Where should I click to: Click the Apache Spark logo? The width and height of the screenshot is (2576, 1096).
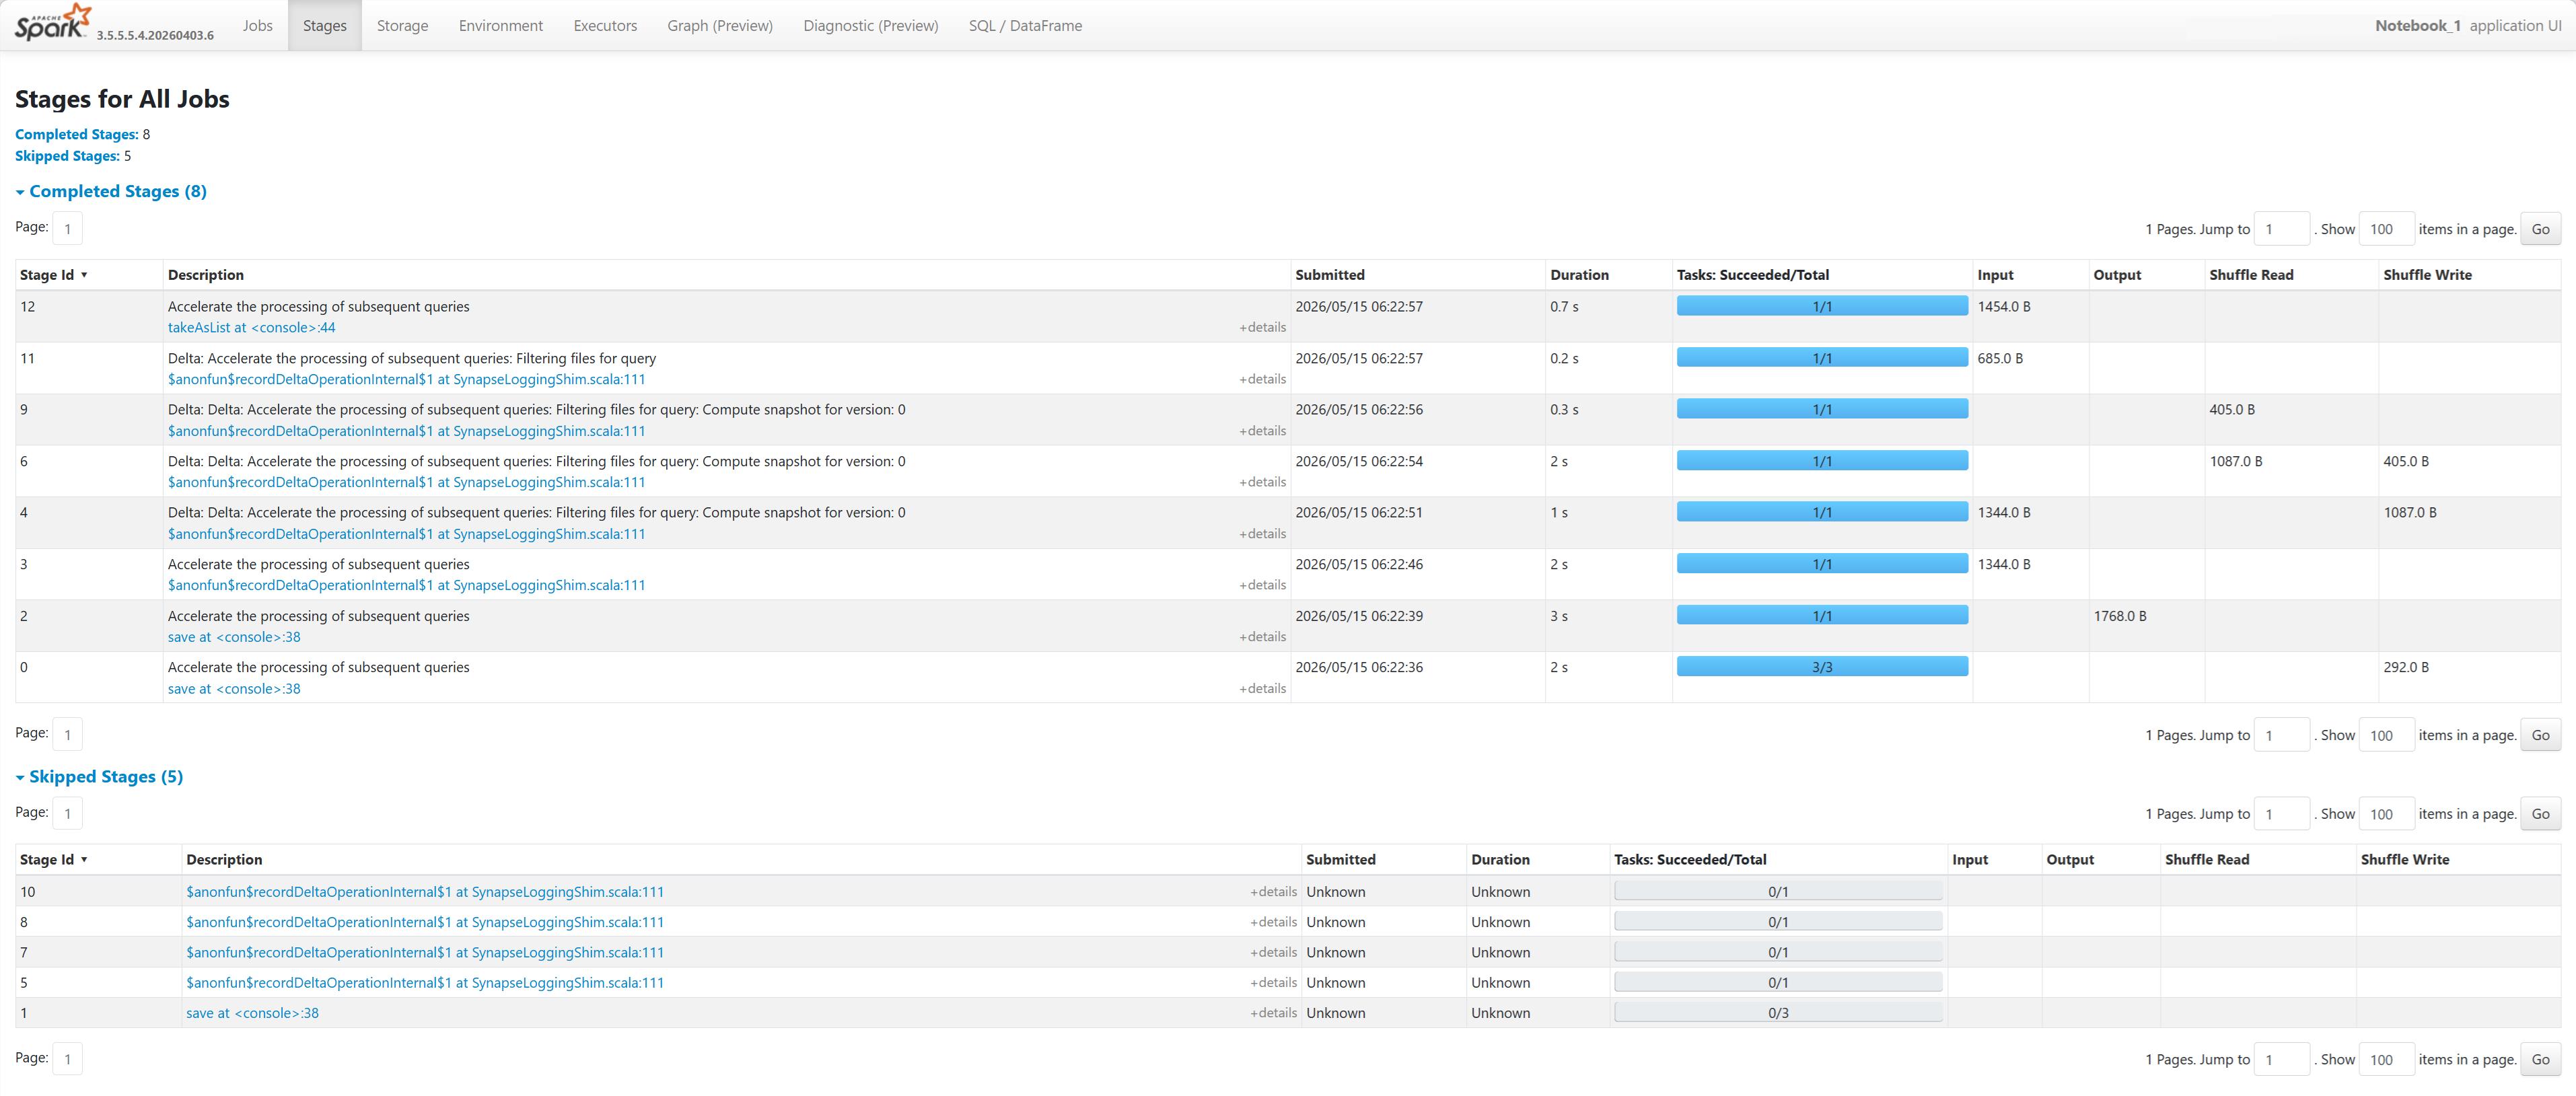tap(52, 22)
